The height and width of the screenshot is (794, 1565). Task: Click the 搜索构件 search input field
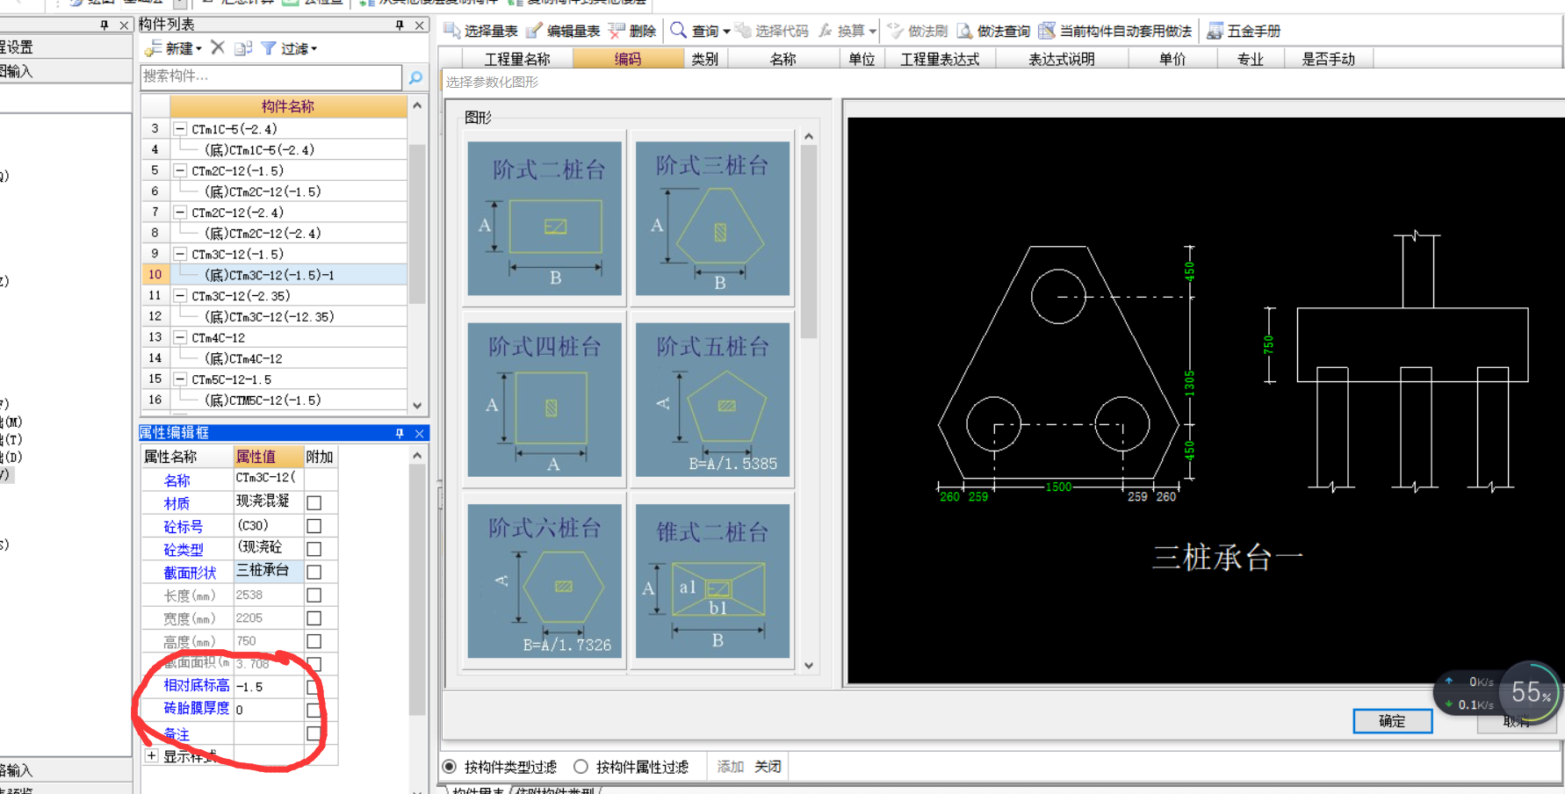click(x=271, y=76)
